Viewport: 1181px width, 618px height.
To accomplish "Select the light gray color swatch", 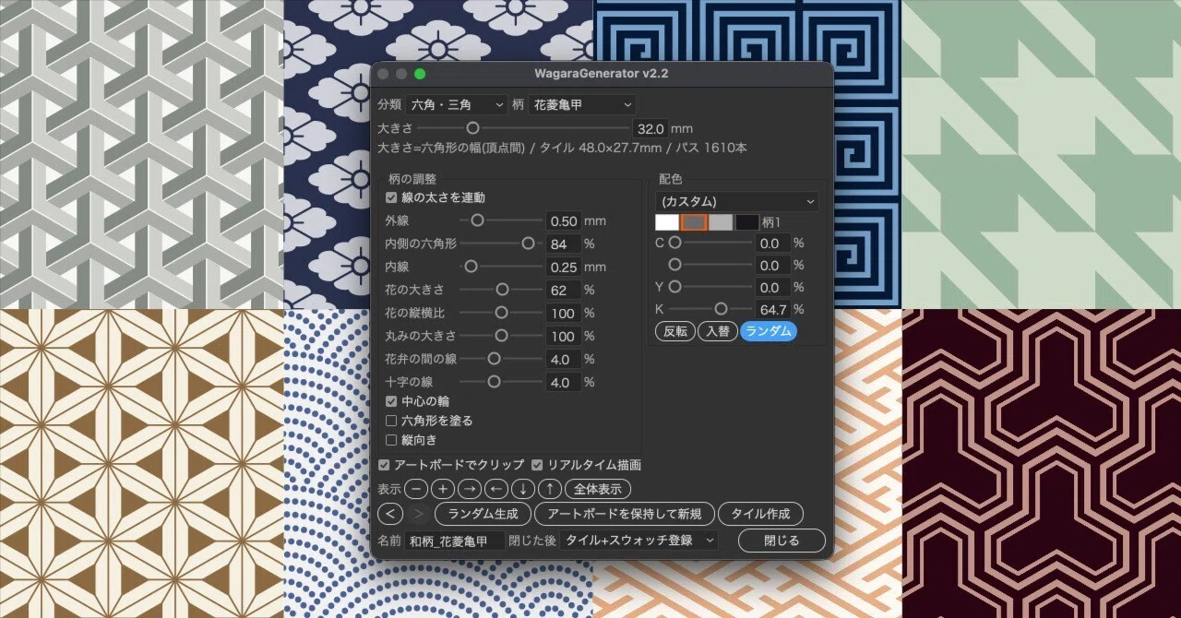I will click(x=721, y=222).
